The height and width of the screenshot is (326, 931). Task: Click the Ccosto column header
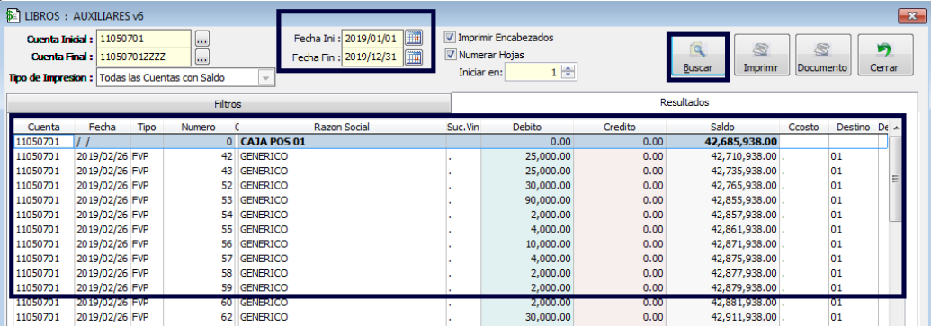pos(804,127)
